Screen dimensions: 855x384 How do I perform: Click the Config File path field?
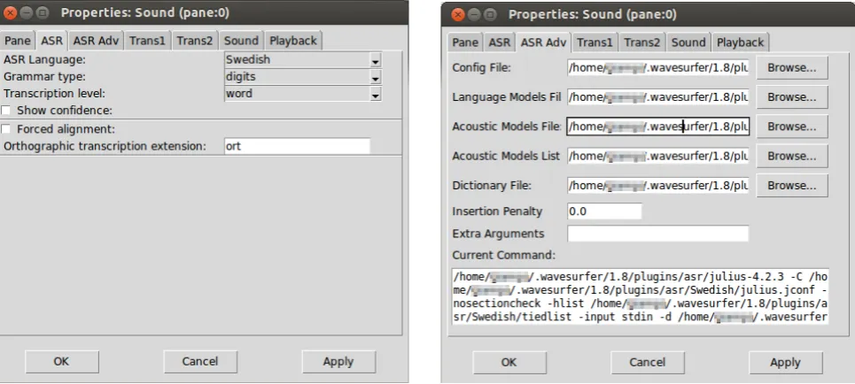pos(657,68)
